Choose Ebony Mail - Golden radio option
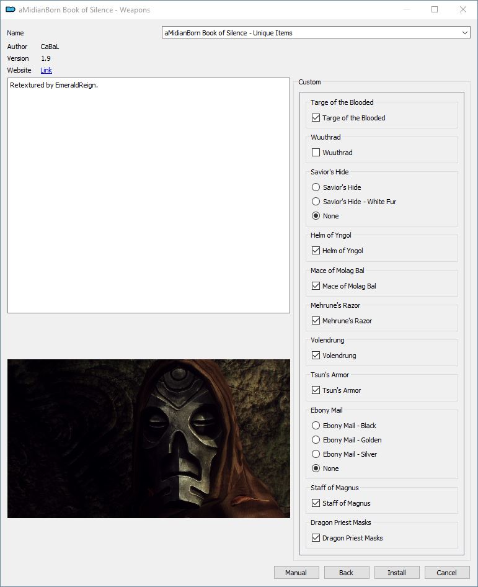This screenshot has height=587, width=478. click(316, 440)
